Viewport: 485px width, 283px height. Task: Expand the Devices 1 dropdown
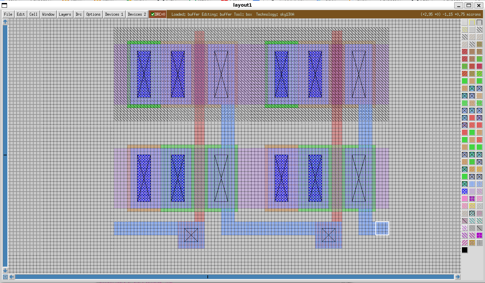click(114, 14)
